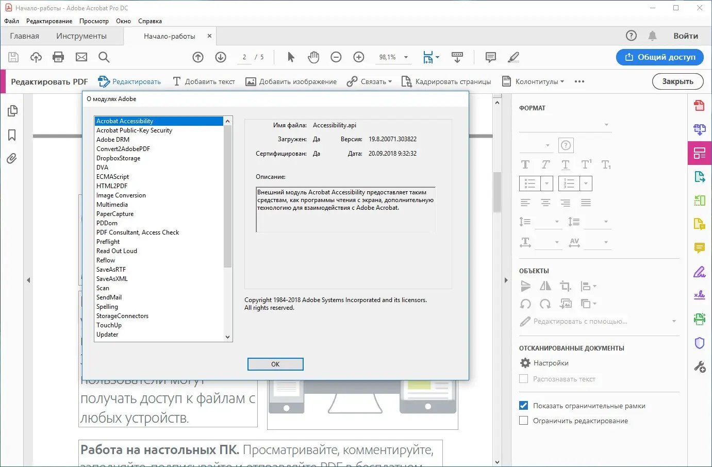Open the Bookmarks panel in left sidebar

(11, 135)
